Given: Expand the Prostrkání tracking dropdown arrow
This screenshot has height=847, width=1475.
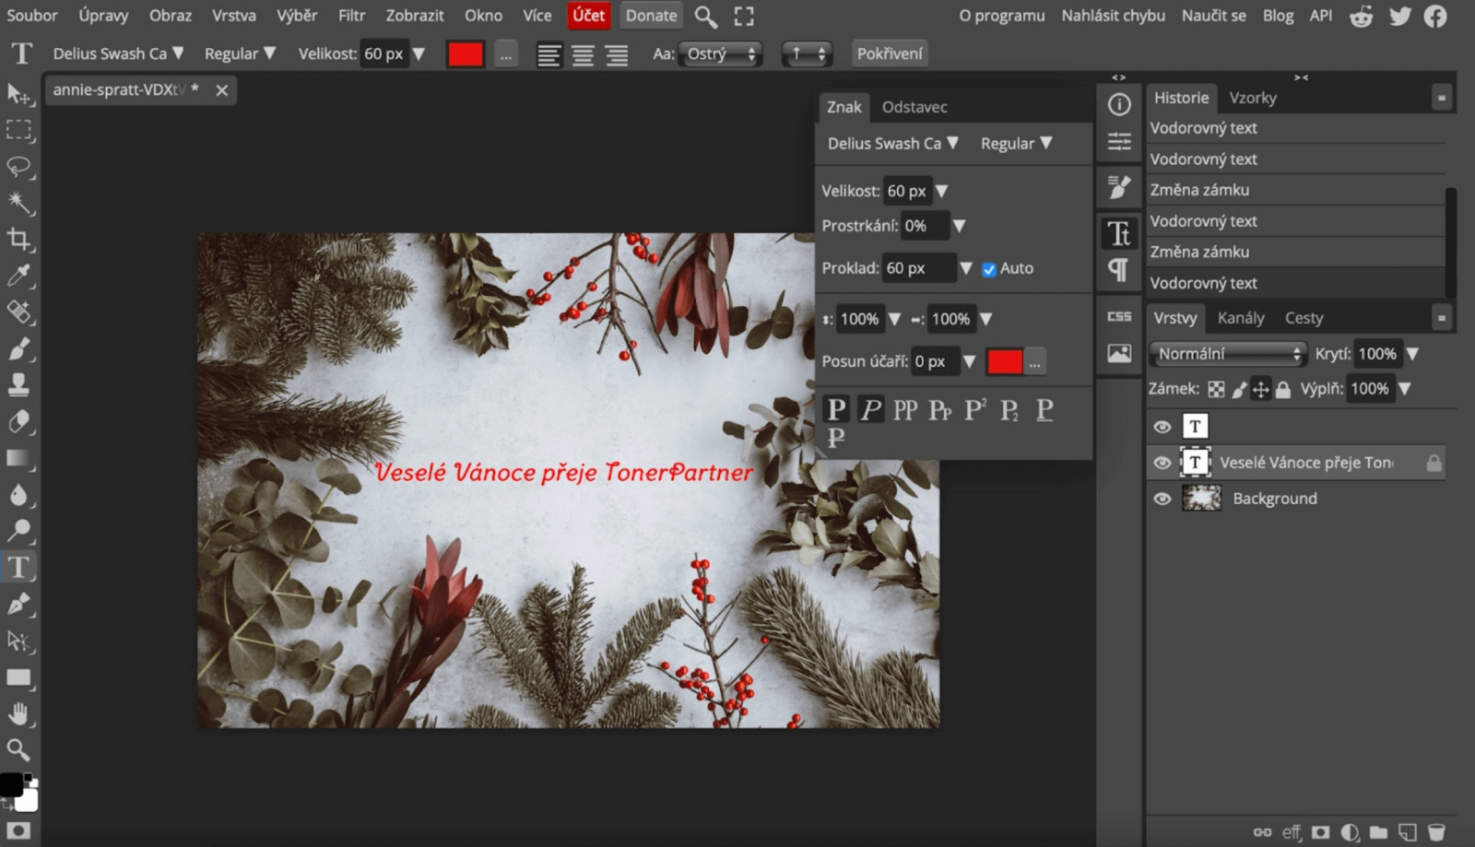Looking at the screenshot, I should coord(959,226).
